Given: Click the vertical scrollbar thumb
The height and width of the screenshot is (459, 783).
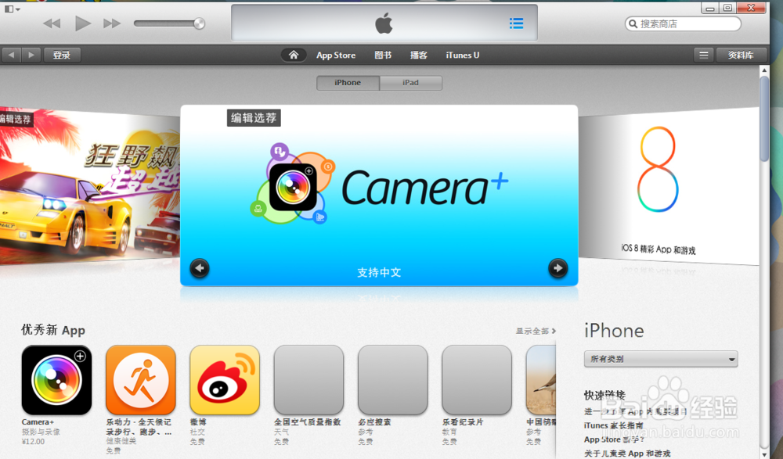Looking at the screenshot, I should 764,119.
